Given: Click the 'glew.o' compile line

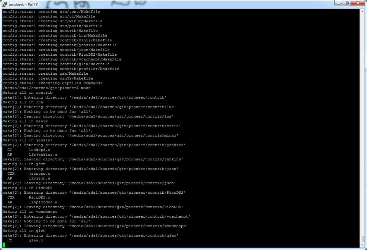Looking at the screenshot, I should pyautogui.click(x=36, y=240).
